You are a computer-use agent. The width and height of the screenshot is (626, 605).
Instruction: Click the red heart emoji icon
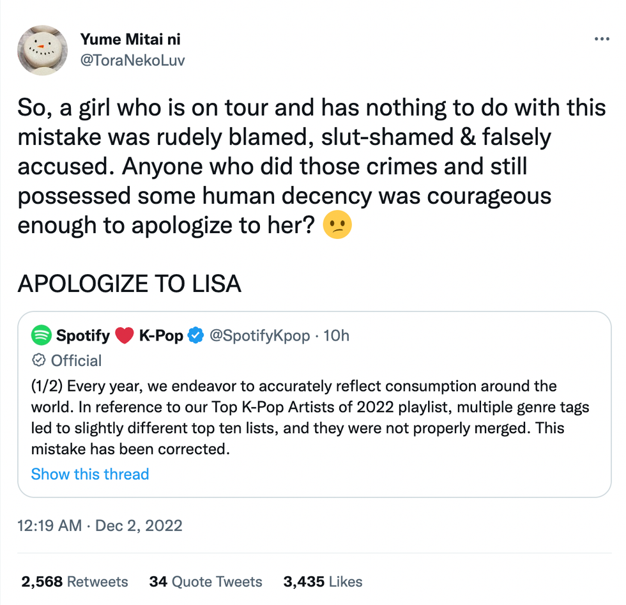coord(124,335)
